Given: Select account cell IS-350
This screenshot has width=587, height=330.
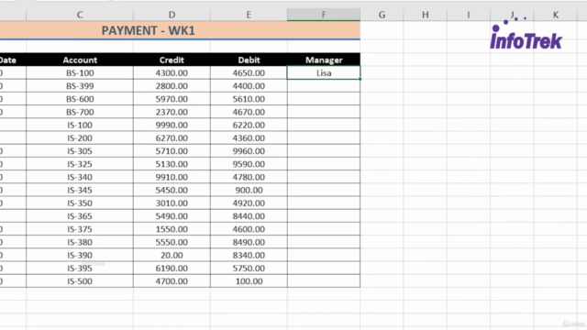Looking at the screenshot, I should click(80, 203).
